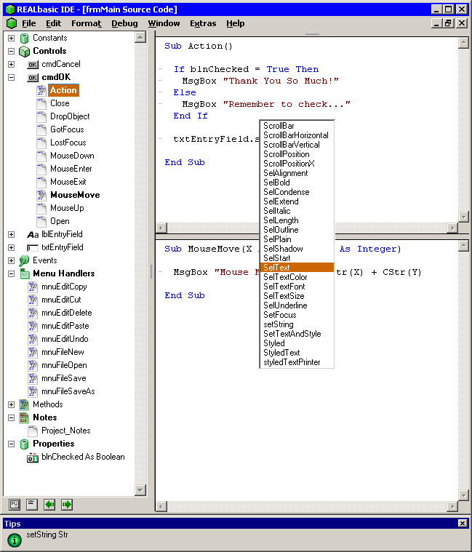Screen dimensions: 472x552
Task: Click on the txtEntryField.s code line
Action: [x=216, y=139]
